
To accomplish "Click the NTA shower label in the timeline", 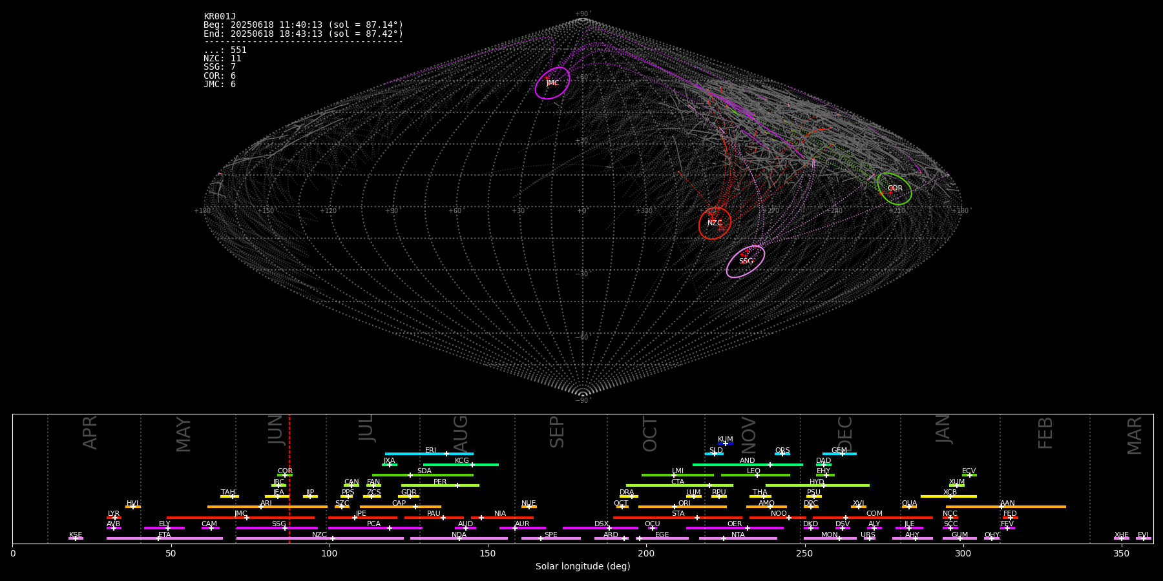I will (738, 535).
